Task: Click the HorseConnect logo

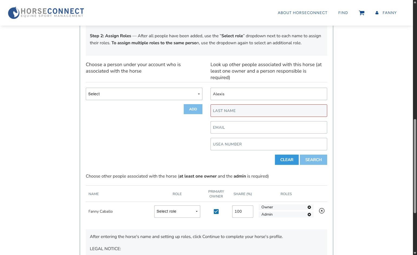Action: click(46, 13)
